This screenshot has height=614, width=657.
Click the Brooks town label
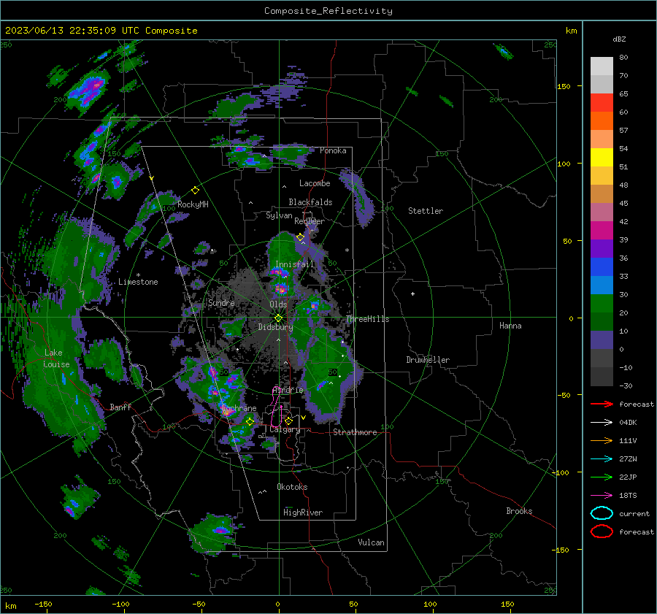(519, 511)
